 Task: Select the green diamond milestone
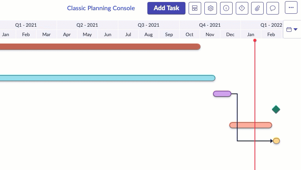[276, 110]
